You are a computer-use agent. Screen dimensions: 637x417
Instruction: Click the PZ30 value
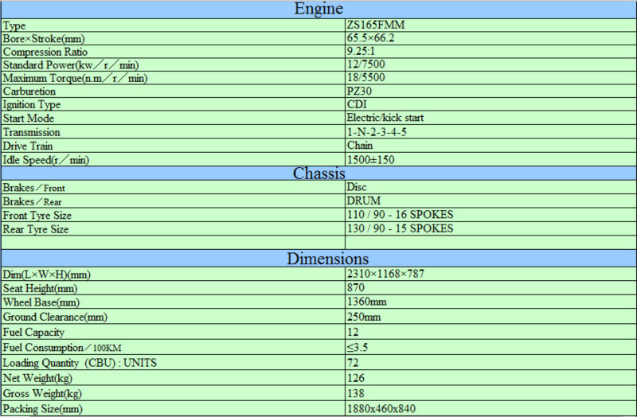click(x=359, y=91)
